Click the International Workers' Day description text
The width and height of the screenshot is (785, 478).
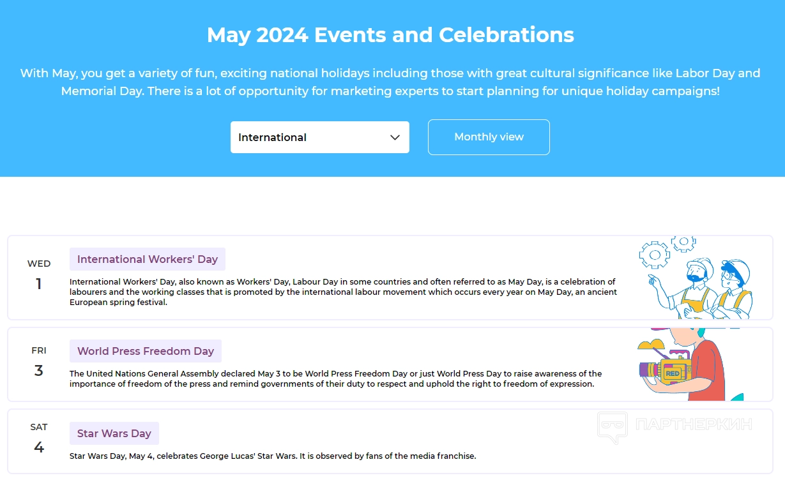tap(342, 292)
